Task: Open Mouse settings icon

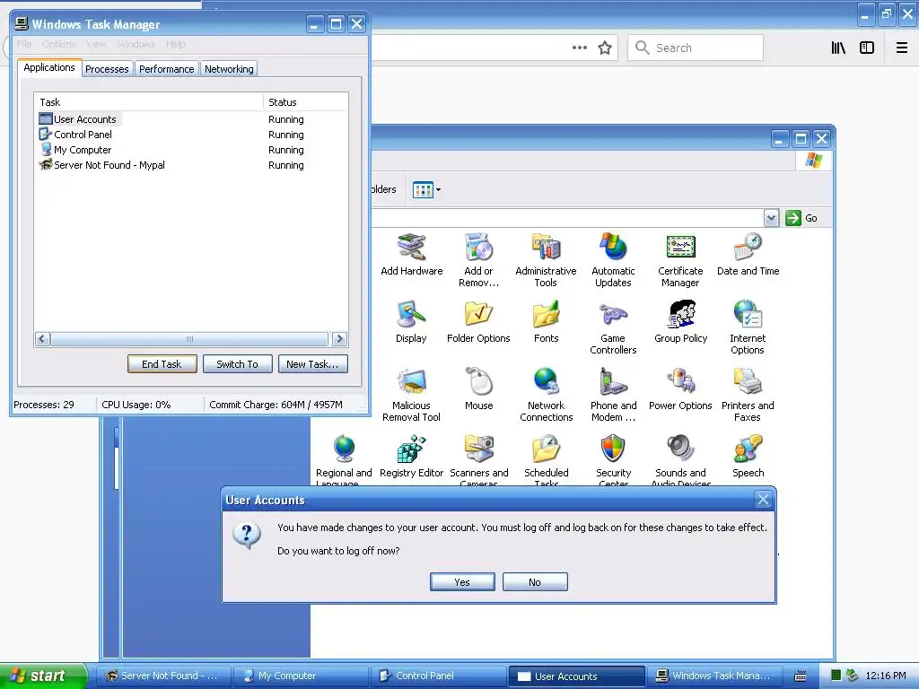Action: 479,389
